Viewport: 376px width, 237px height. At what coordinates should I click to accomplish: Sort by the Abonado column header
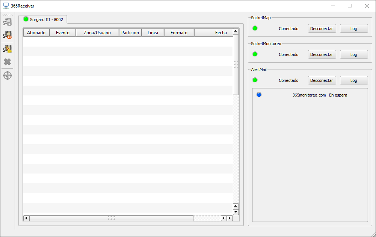pos(36,32)
